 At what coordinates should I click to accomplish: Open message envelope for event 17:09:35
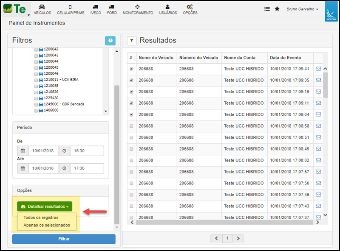click(x=318, y=80)
